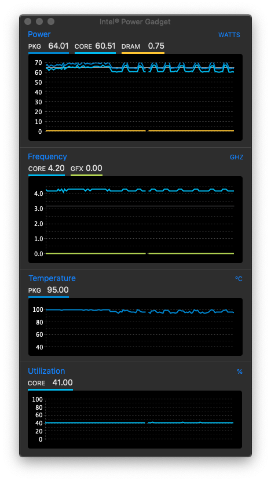271x481 pixels.
Task: Click the Utilization section heading
Action: click(x=46, y=371)
